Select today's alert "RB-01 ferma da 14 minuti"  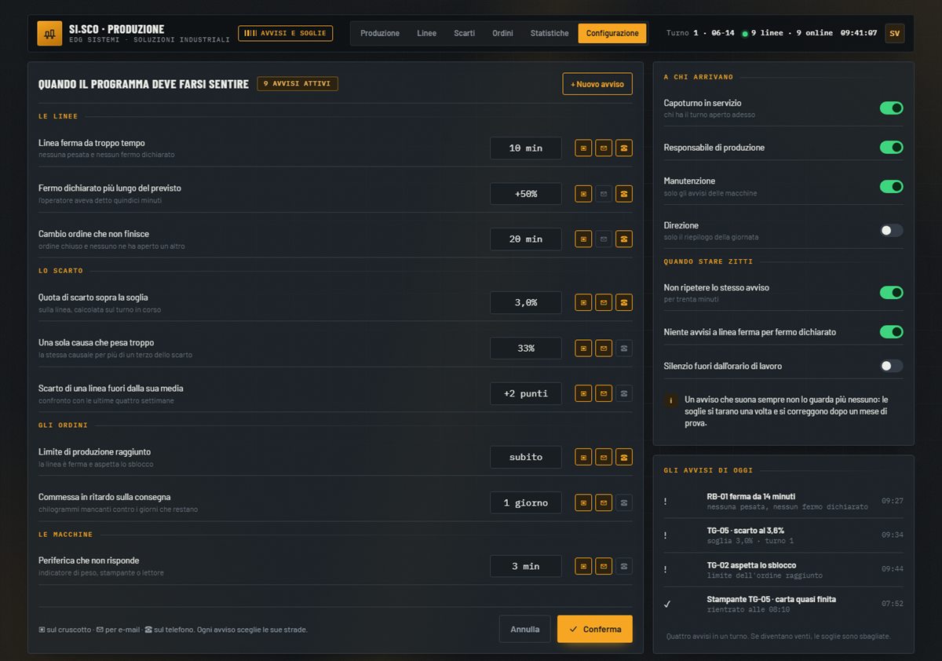[x=783, y=501]
